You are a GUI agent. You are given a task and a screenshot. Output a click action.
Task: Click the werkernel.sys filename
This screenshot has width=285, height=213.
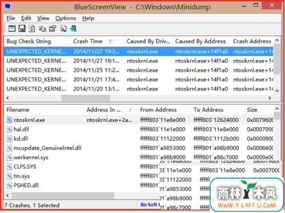click(x=31, y=157)
